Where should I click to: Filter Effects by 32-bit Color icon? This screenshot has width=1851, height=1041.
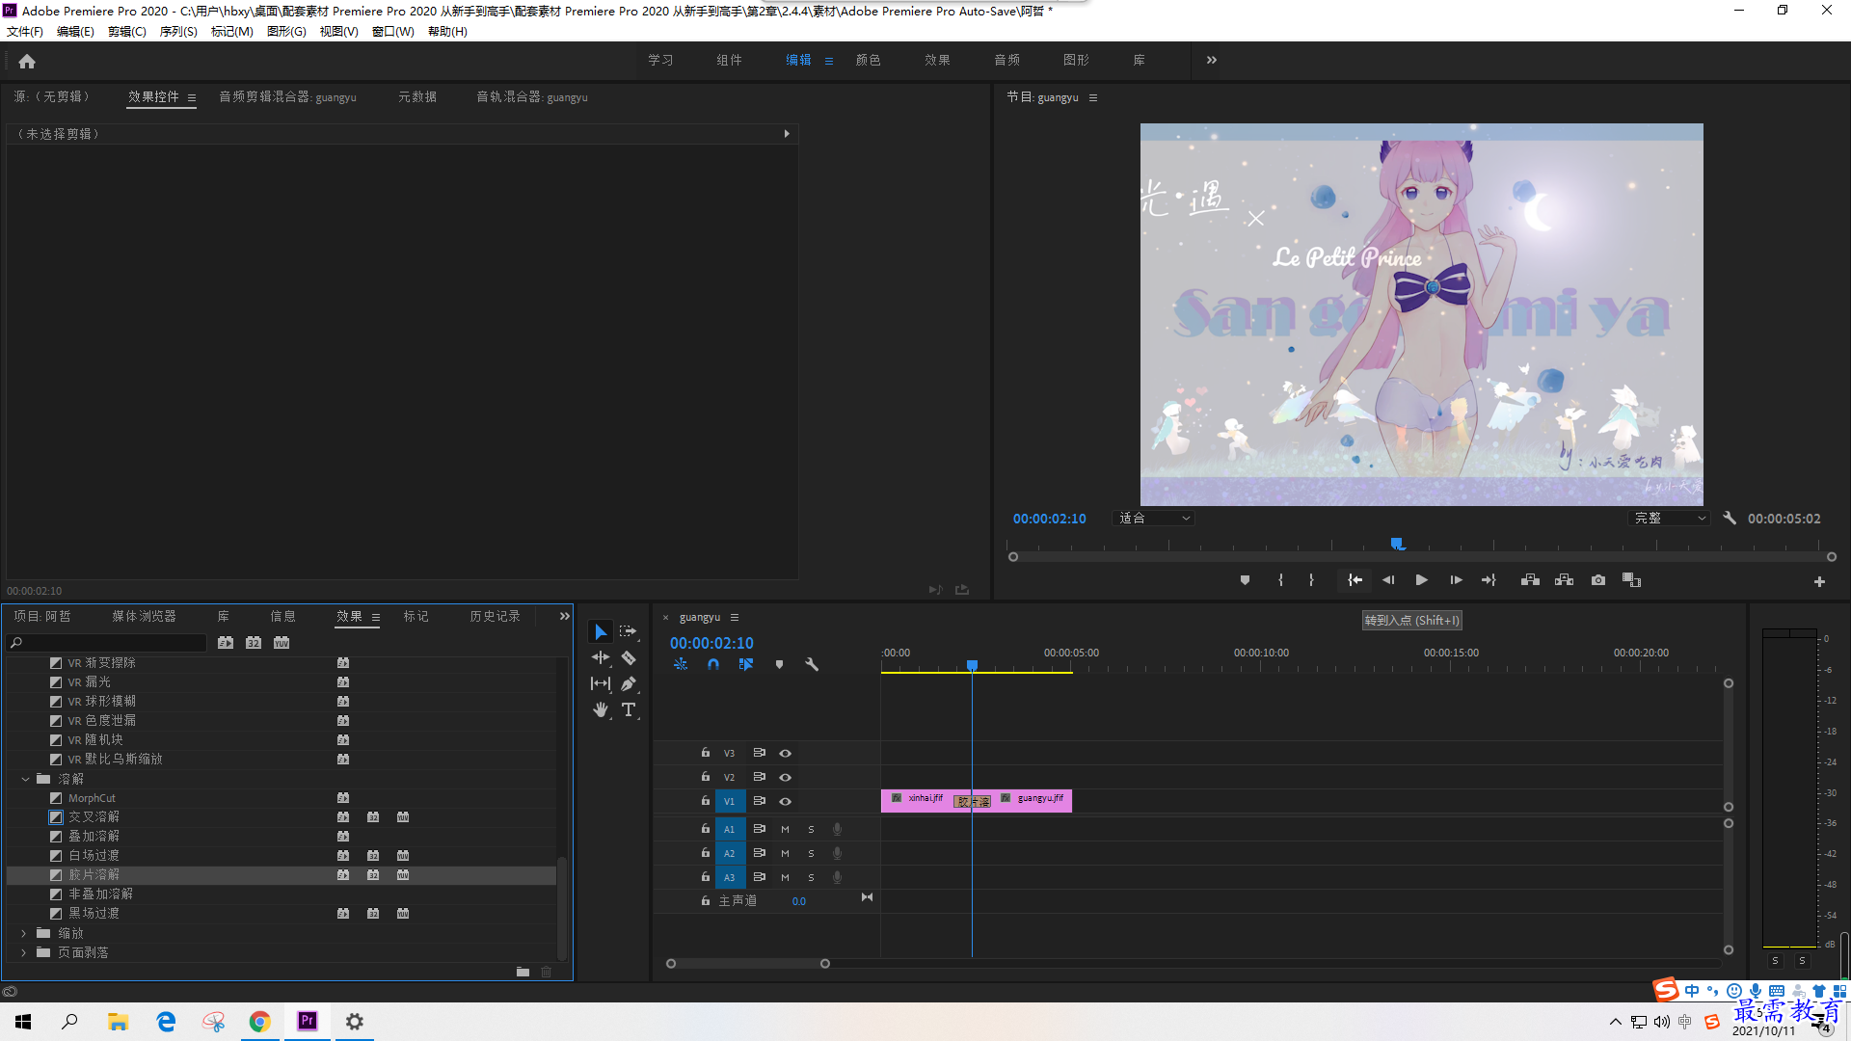pos(254,643)
